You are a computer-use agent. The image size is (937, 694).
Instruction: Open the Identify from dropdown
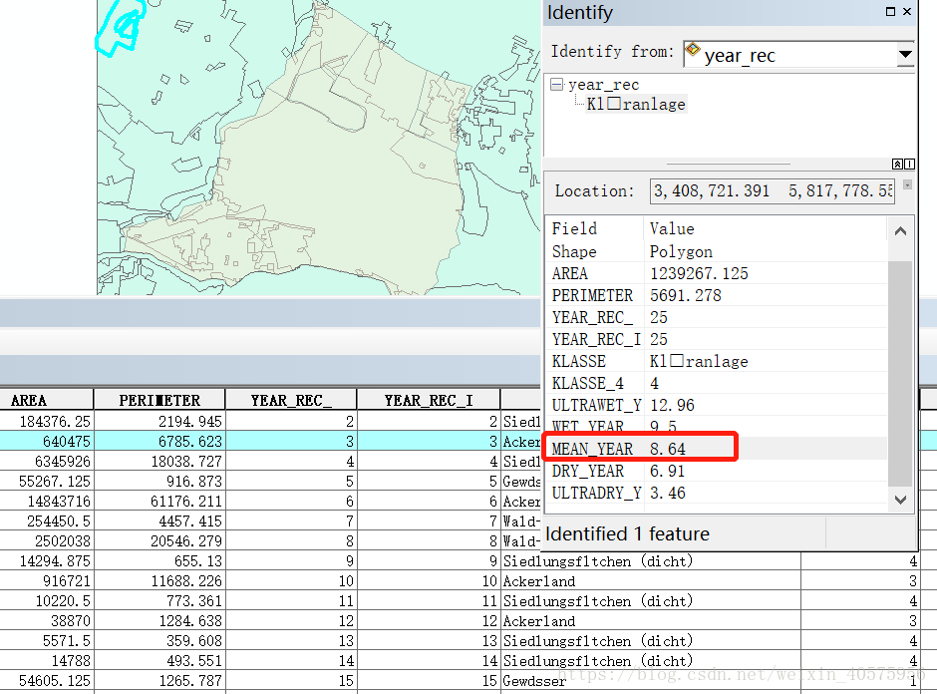(x=904, y=54)
